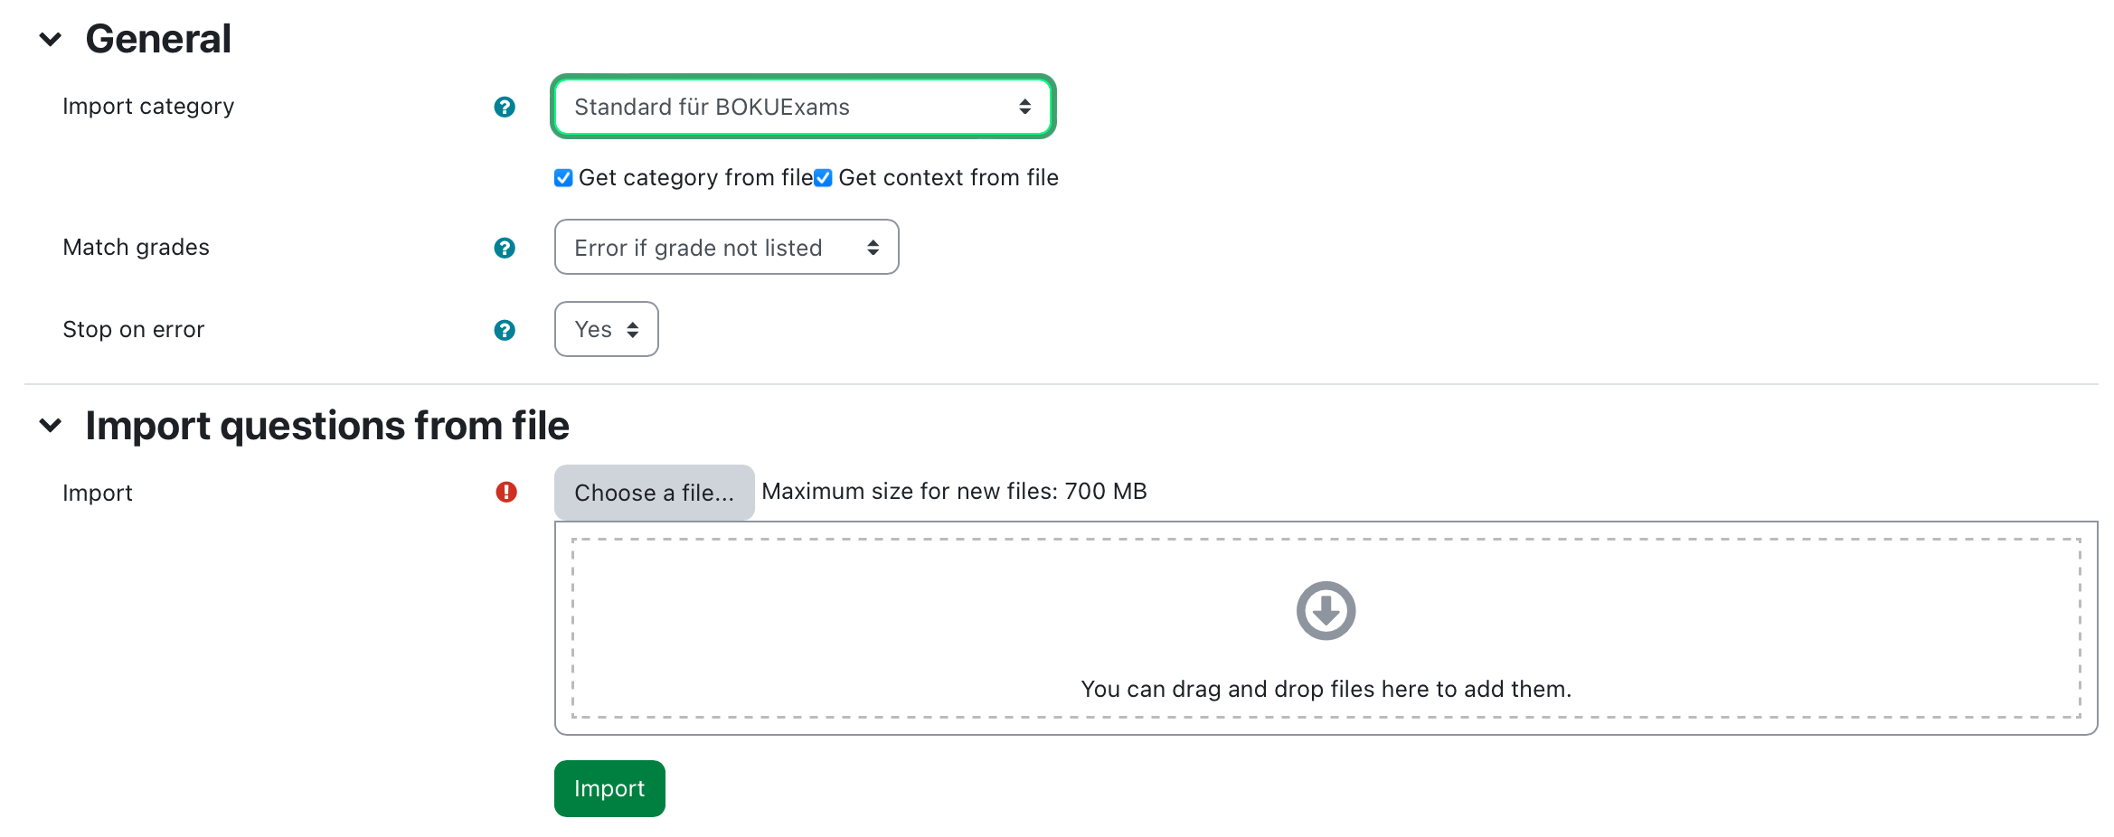Click the General section heading
Viewport: 2114px width, 837px height.
click(x=158, y=39)
